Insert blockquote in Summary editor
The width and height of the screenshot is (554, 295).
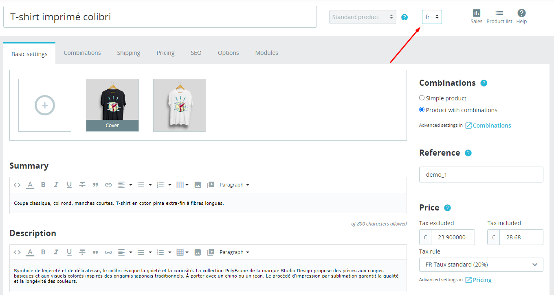[x=95, y=185]
